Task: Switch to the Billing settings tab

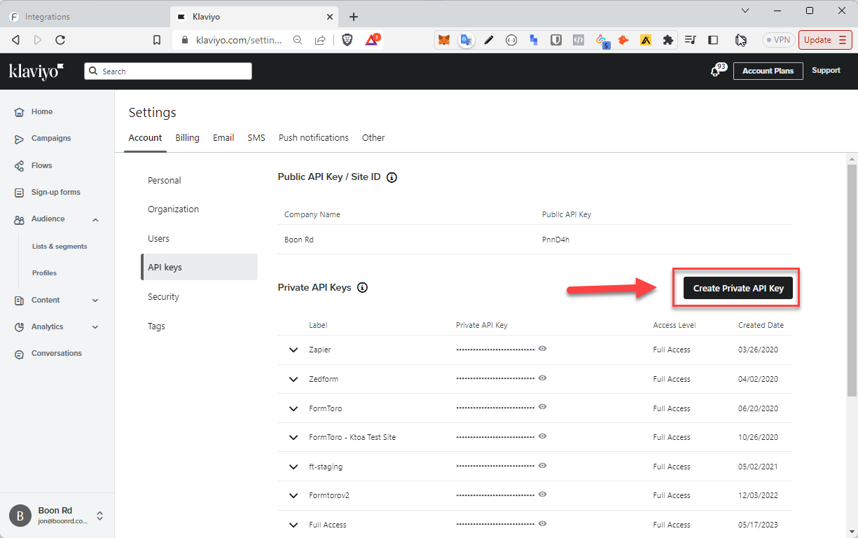Action: click(x=187, y=138)
